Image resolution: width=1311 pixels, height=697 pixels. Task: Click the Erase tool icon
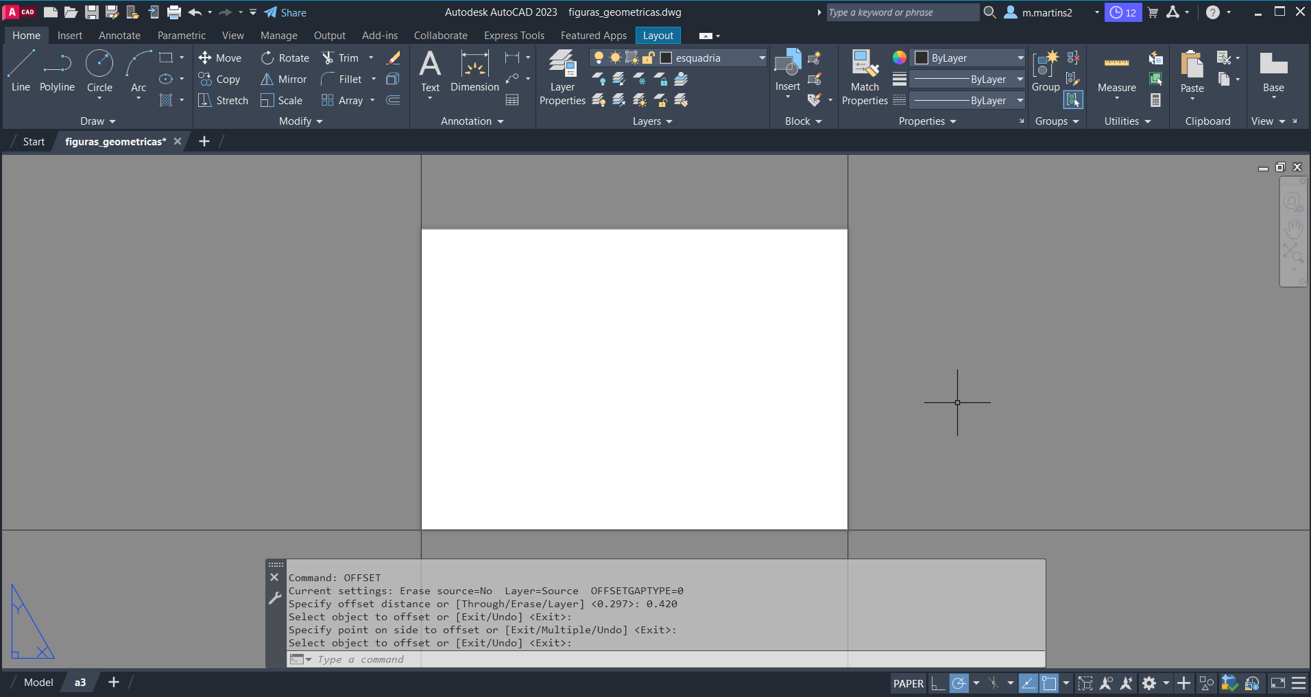(x=394, y=58)
